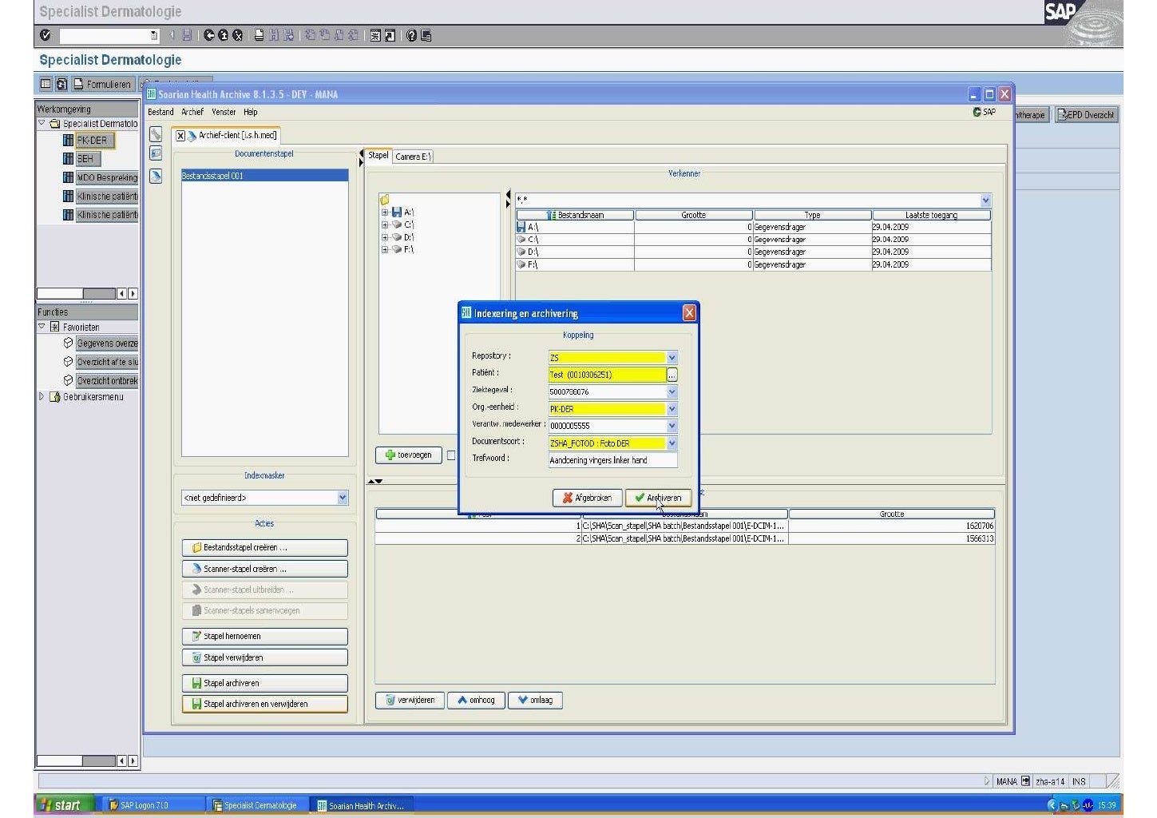The width and height of the screenshot is (1157, 818).
Task: Open the Indexmasker dropdown
Action: coord(343,498)
